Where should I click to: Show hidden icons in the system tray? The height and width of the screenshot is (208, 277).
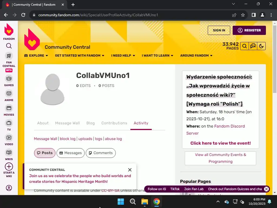pos(218,201)
